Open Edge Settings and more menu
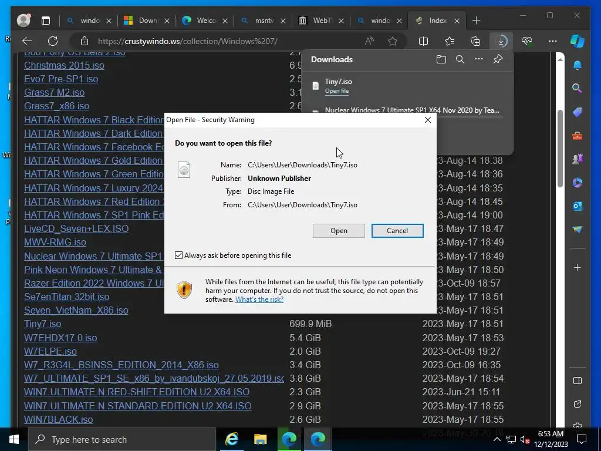Screen dimensions: 601x451 [x=553, y=41]
